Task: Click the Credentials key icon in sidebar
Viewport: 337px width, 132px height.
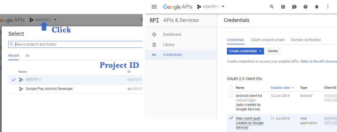Action: click(x=154, y=55)
